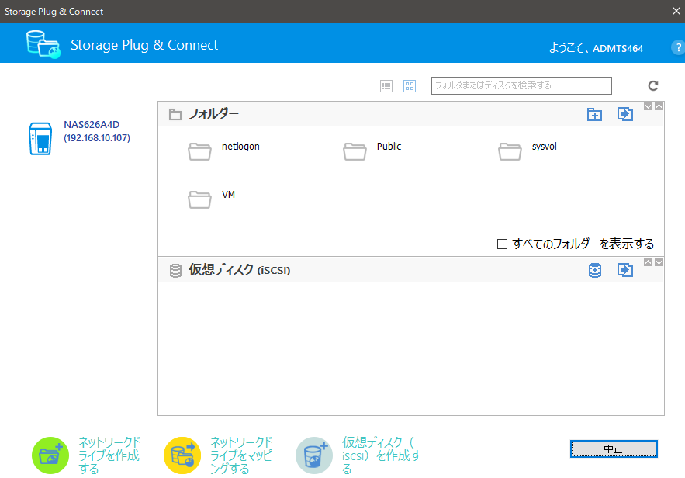685x478 pixels.
Task: Click the sysvol folder name
Action: [545, 147]
